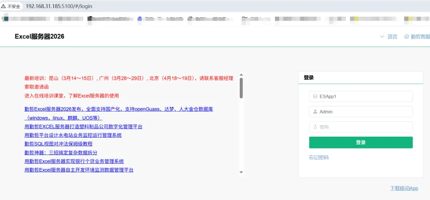Viewport: 430px width, 200px height.
Task: Click the ESApp1 application field
Action: pyautogui.click(x=361, y=96)
